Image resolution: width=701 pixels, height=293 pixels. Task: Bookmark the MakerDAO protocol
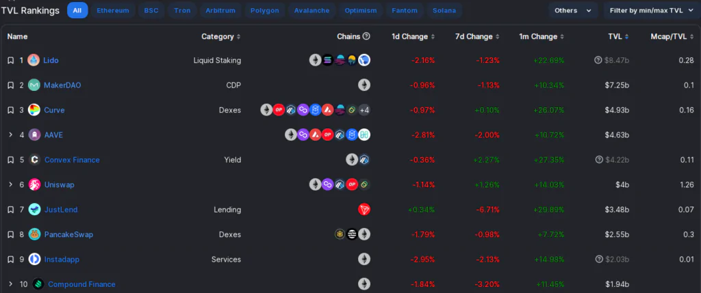(x=10, y=85)
